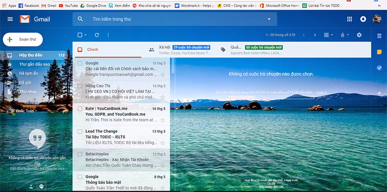
Task: Open YouTube bookmark
Action: coord(68,5)
